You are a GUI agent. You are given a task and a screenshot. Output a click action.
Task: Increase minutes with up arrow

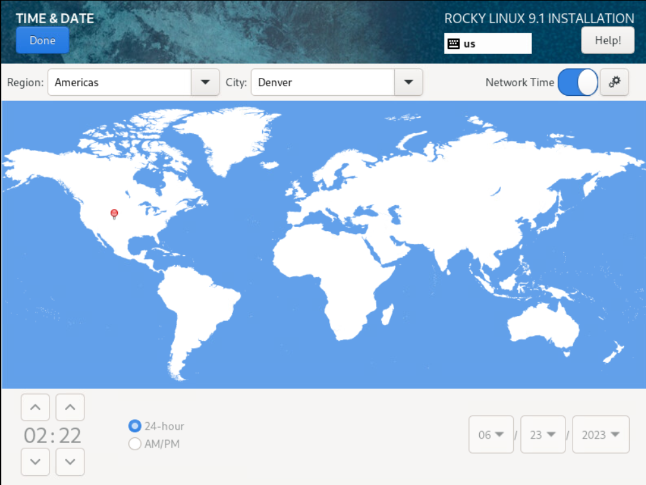(x=70, y=407)
